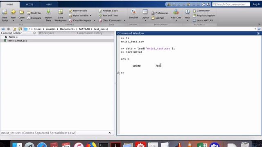262x147 pixels.
Task: Switch to the Workspace panel tab
Action: pyautogui.click(x=46, y=33)
